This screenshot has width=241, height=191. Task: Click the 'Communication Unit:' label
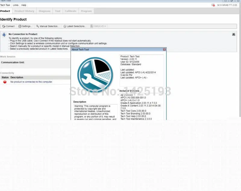pos(13,62)
